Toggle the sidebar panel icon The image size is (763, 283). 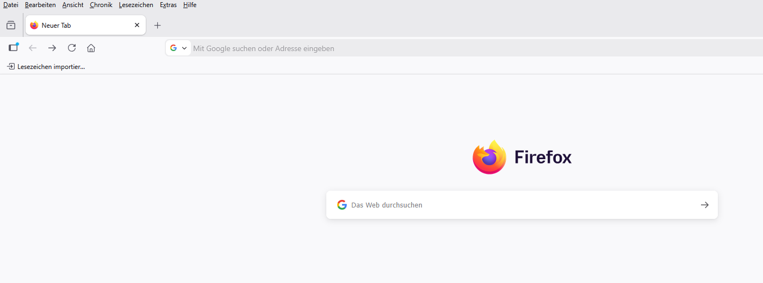point(14,48)
